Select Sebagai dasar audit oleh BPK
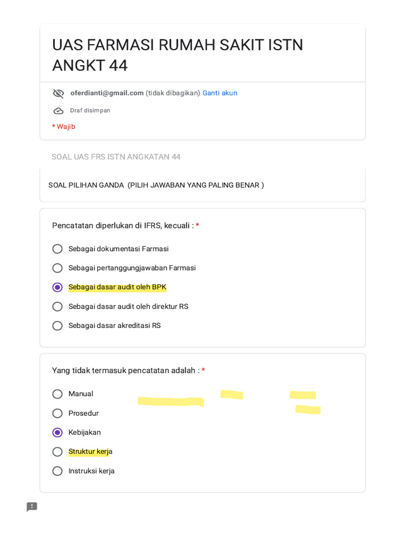Image resolution: width=404 pixels, height=539 pixels. (x=57, y=287)
